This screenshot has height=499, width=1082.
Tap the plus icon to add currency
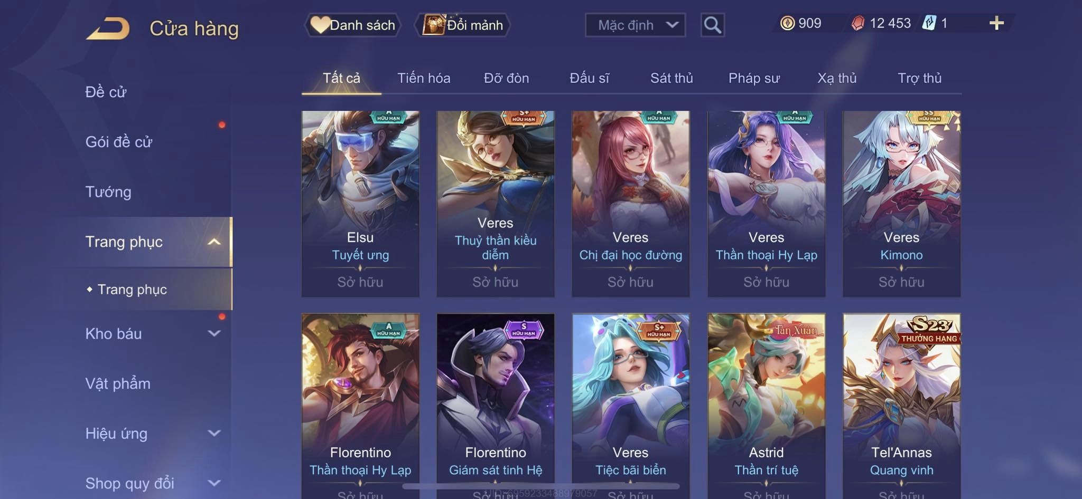tap(996, 23)
